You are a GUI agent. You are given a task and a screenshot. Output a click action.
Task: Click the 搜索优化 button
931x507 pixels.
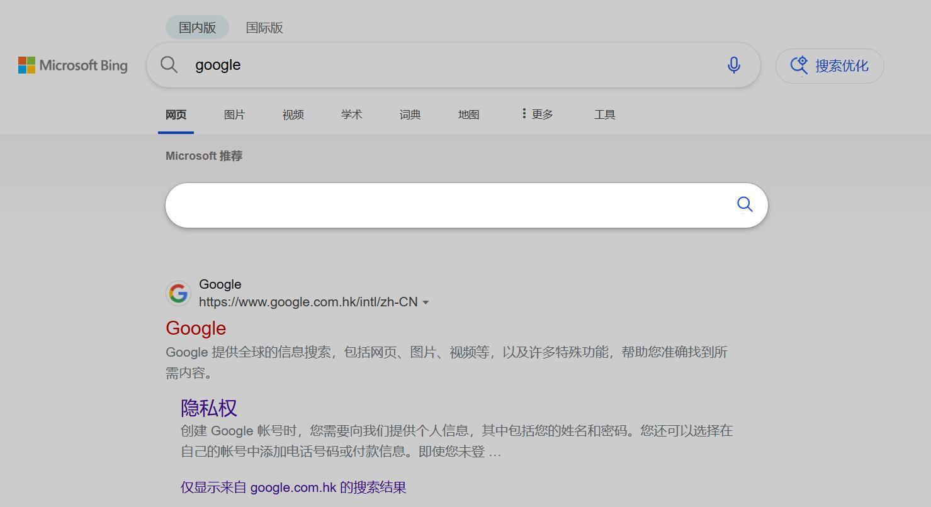click(830, 66)
